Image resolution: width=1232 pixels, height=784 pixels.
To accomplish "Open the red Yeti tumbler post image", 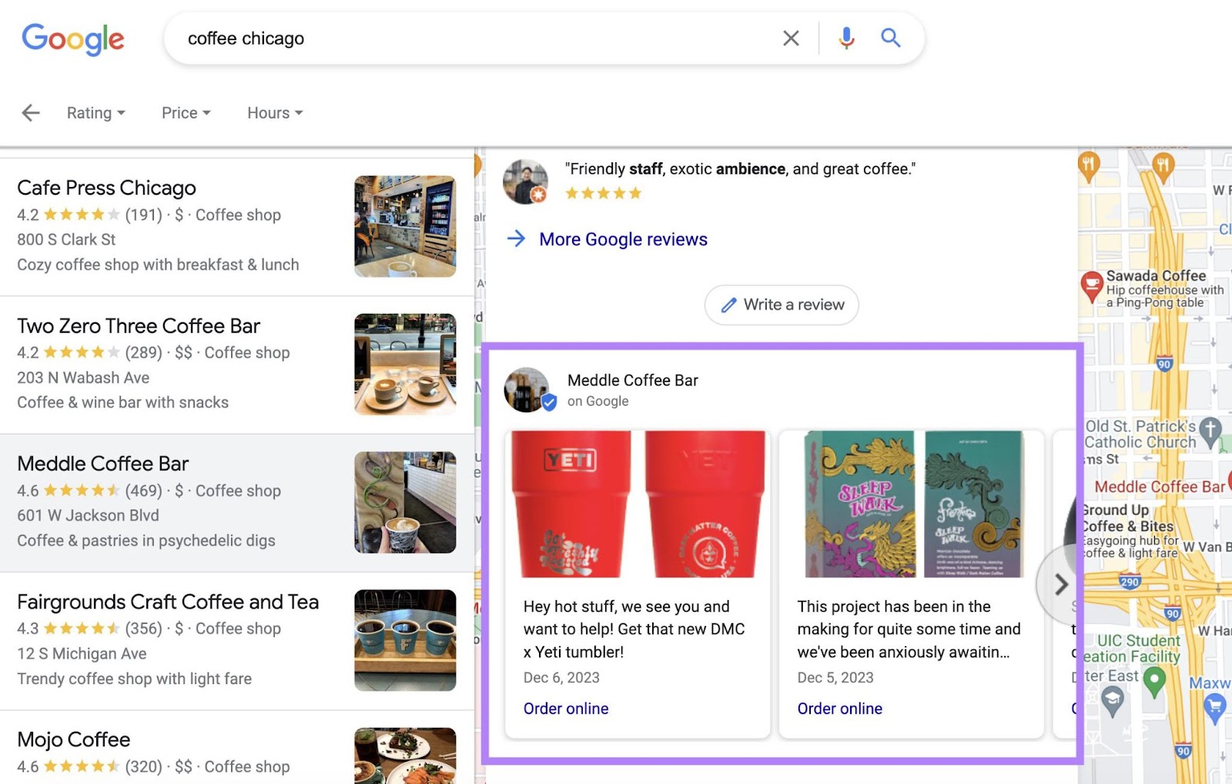I will tap(638, 504).
